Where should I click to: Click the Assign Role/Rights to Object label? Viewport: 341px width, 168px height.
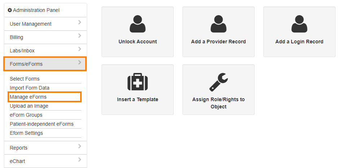pos(219,103)
